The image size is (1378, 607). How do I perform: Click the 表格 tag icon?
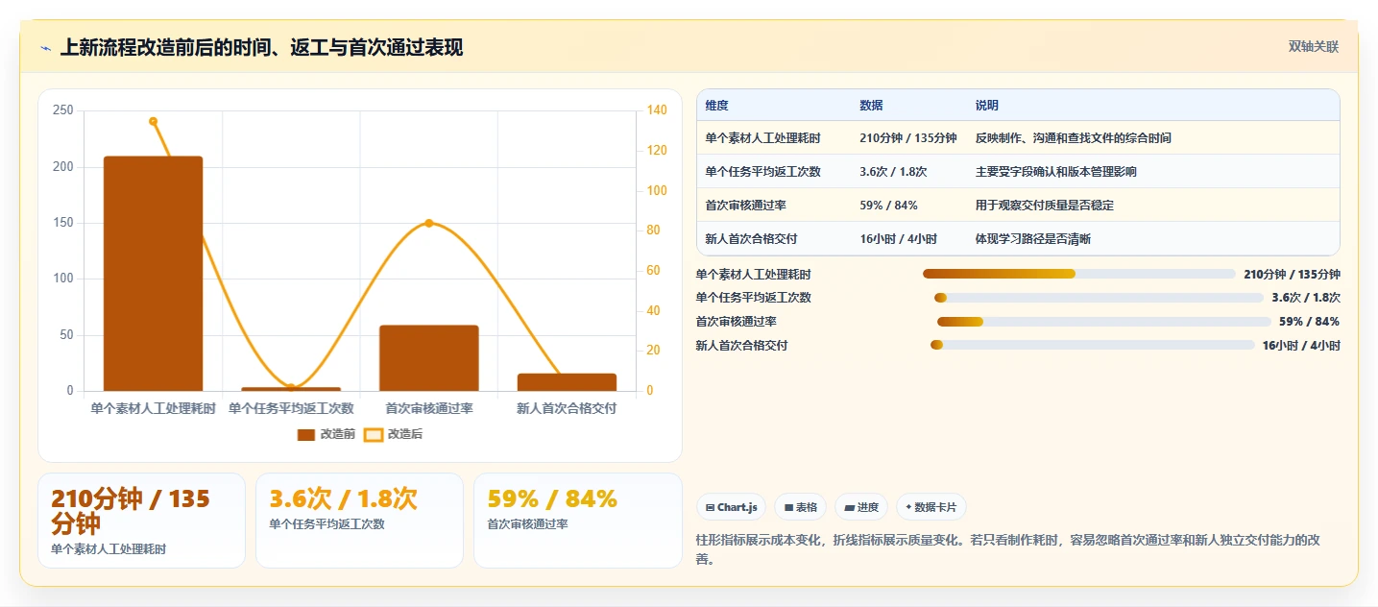click(x=788, y=507)
